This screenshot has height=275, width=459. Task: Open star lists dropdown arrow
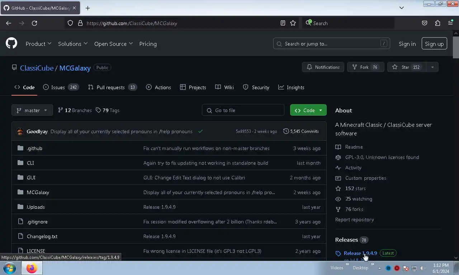(x=432, y=67)
